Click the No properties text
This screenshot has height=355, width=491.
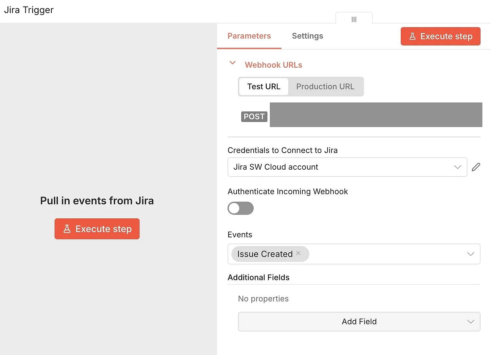[263, 299]
